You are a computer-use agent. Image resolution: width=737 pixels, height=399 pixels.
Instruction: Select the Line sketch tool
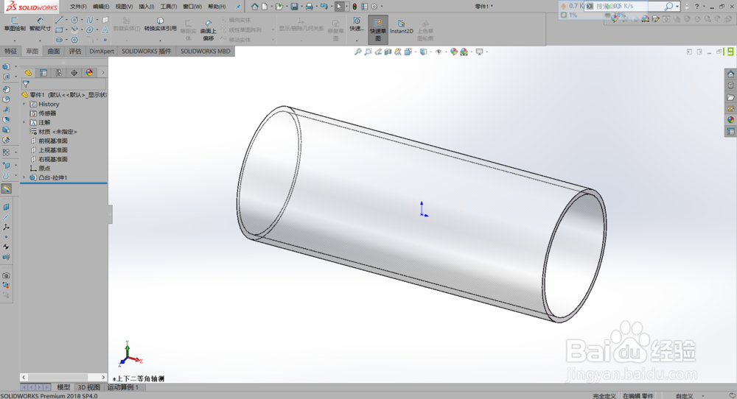[58, 20]
